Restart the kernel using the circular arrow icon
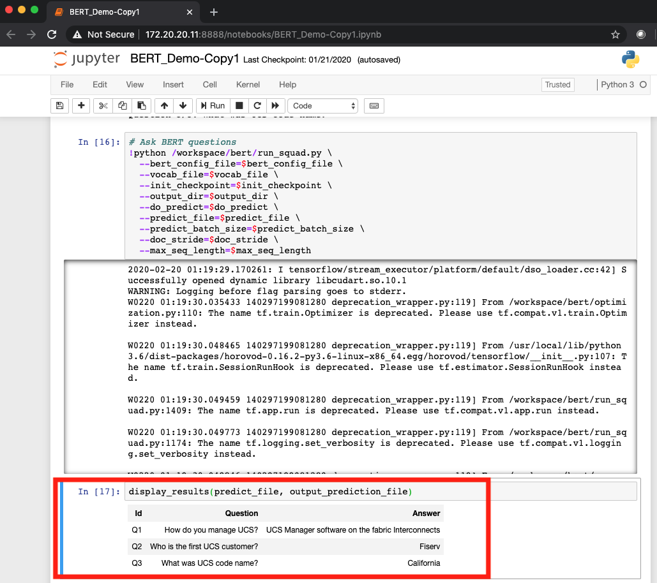 click(x=257, y=105)
